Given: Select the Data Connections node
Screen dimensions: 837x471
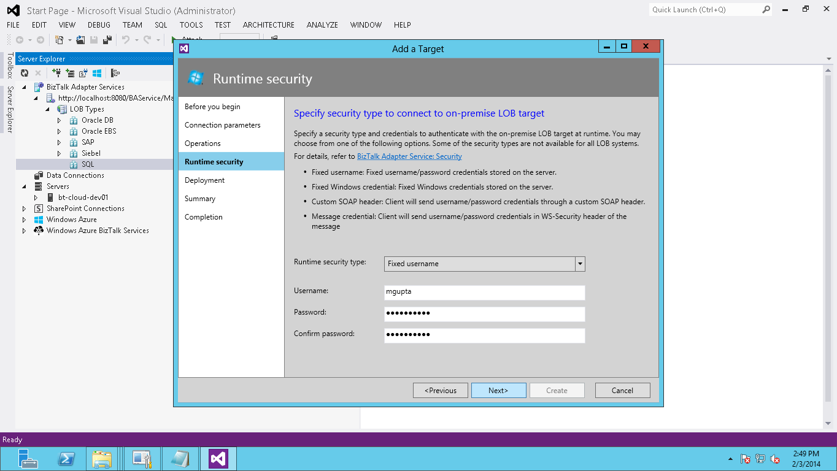Looking at the screenshot, I should click(x=75, y=175).
